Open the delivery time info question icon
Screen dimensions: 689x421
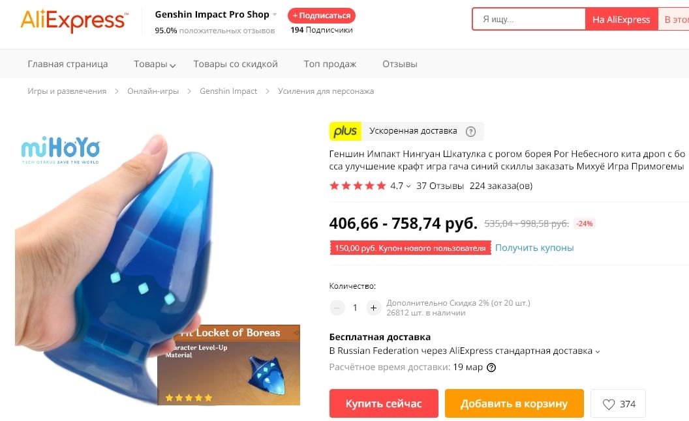coord(491,368)
